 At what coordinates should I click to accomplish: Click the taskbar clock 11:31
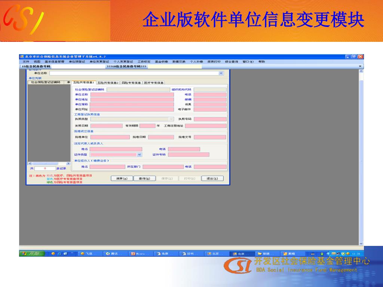tap(356, 254)
